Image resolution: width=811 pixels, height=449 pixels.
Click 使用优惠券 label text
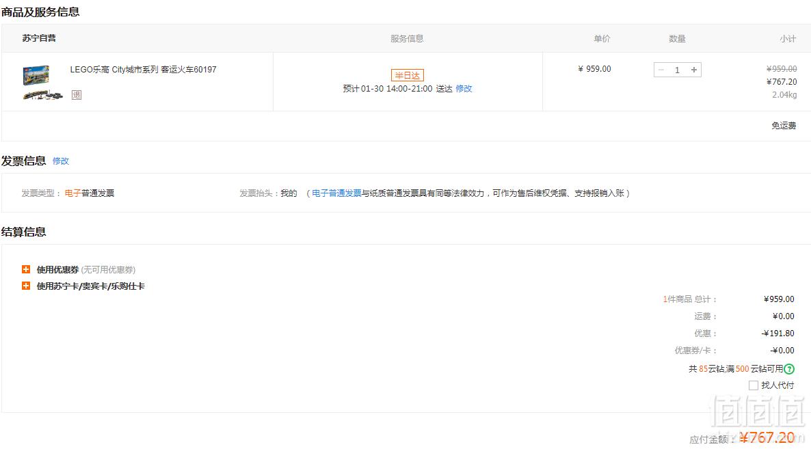(x=58, y=270)
